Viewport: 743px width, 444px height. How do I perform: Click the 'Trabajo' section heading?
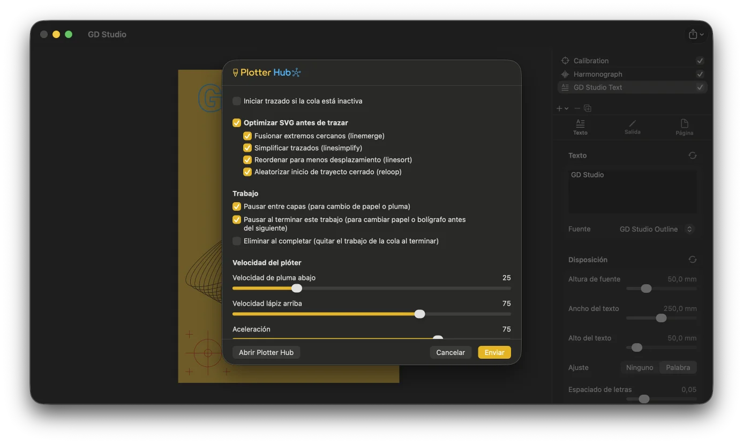245,194
